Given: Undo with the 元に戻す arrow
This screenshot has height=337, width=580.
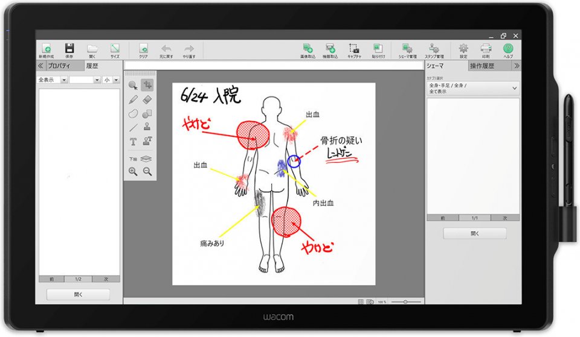Looking at the screenshot, I should tap(166, 49).
